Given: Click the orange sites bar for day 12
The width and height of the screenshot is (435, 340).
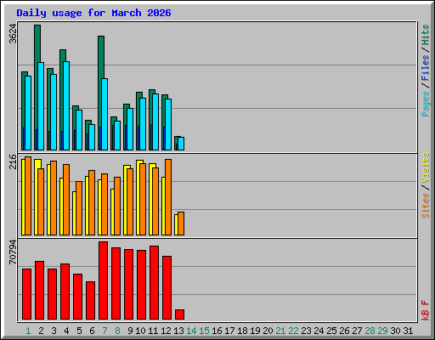Looking at the screenshot, I should click(168, 197).
